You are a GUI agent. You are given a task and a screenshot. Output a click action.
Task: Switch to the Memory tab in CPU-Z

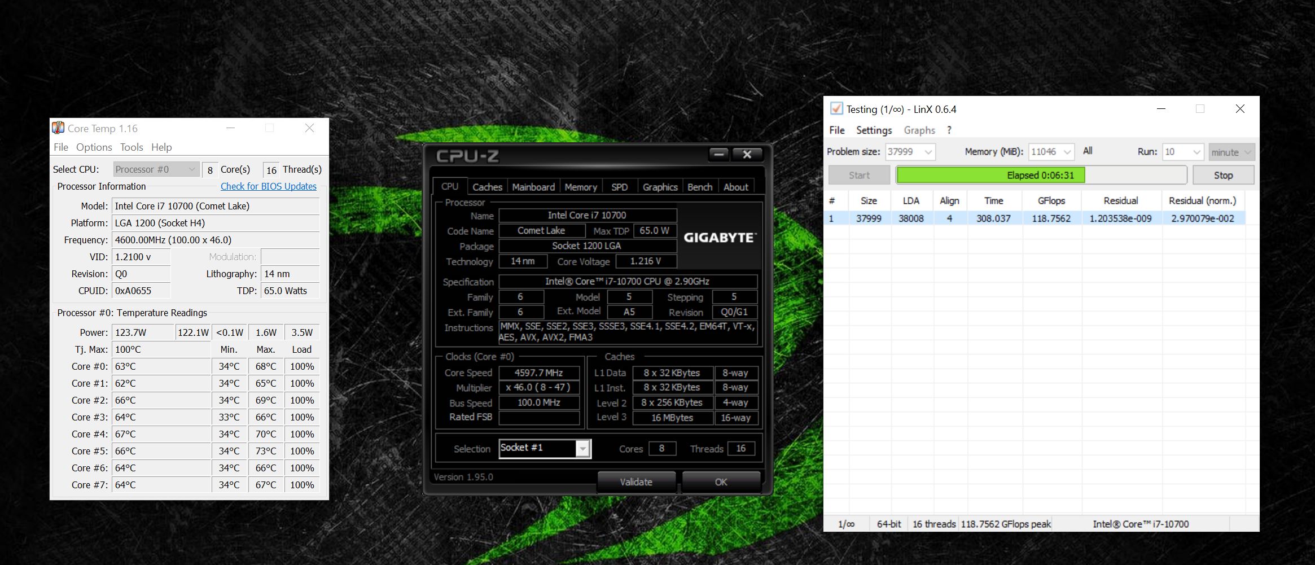[580, 187]
